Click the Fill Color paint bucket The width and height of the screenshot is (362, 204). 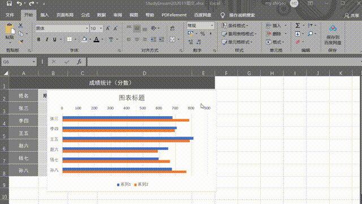84,39
